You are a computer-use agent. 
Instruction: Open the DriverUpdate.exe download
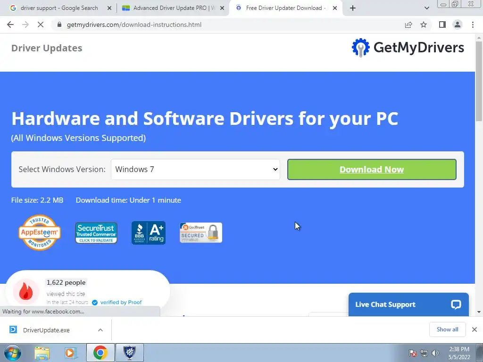46,330
